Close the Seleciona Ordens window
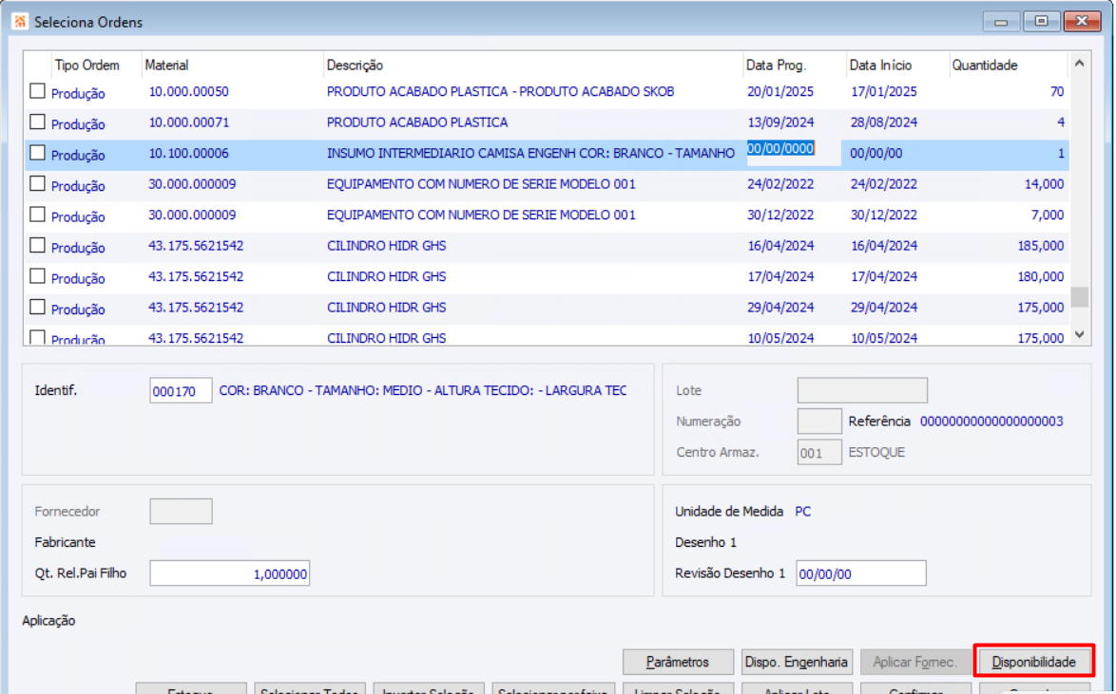This screenshot has height=694, width=1116. click(1082, 21)
